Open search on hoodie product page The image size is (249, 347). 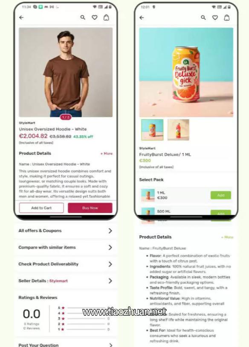tap(83, 18)
